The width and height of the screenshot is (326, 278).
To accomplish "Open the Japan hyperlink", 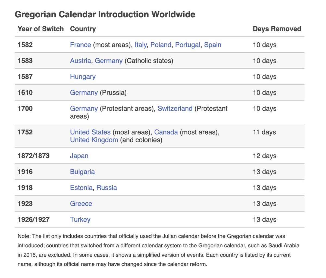I will [x=79, y=156].
